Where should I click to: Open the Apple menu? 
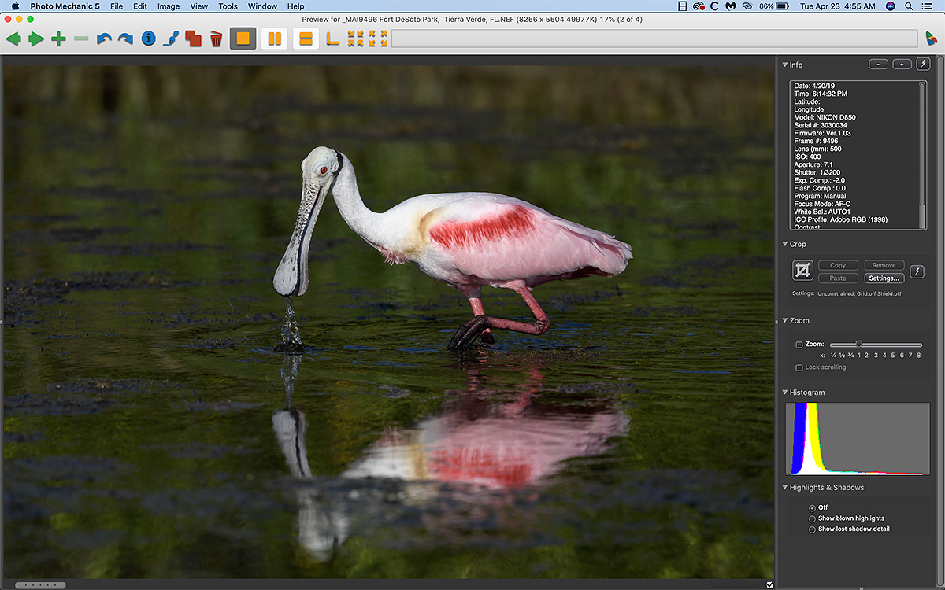(14, 6)
